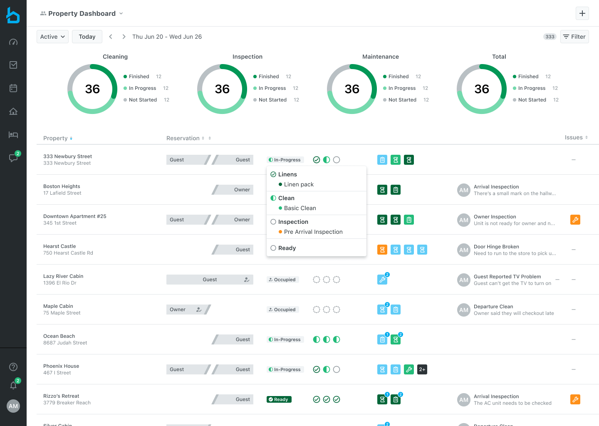Open the speedometer dashboard icon in sidebar
599x426 pixels.
(x=13, y=42)
